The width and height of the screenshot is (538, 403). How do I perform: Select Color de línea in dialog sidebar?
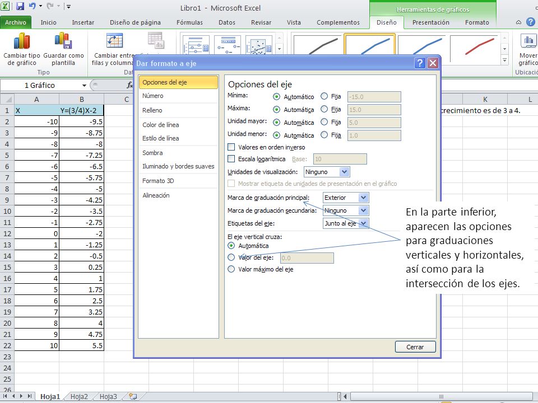pyautogui.click(x=178, y=124)
